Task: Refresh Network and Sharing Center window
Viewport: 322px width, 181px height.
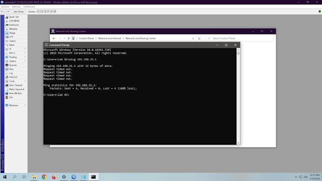Action: coord(199,38)
